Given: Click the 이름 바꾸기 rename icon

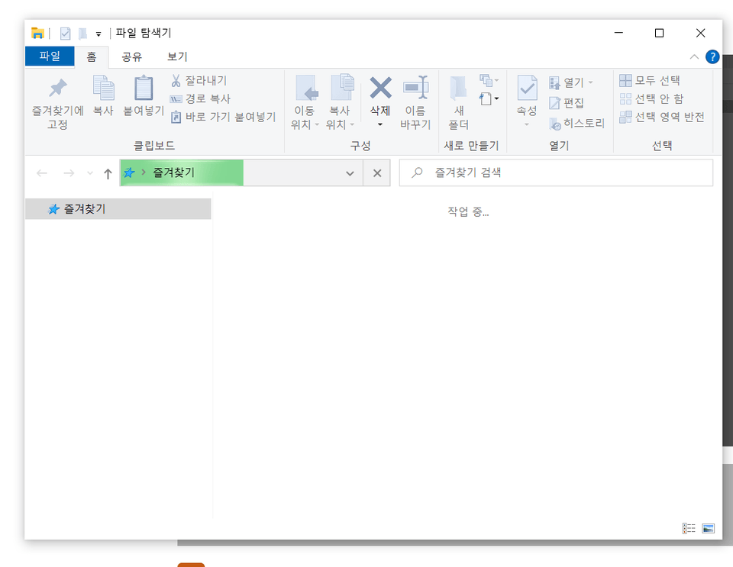Looking at the screenshot, I should (x=415, y=87).
